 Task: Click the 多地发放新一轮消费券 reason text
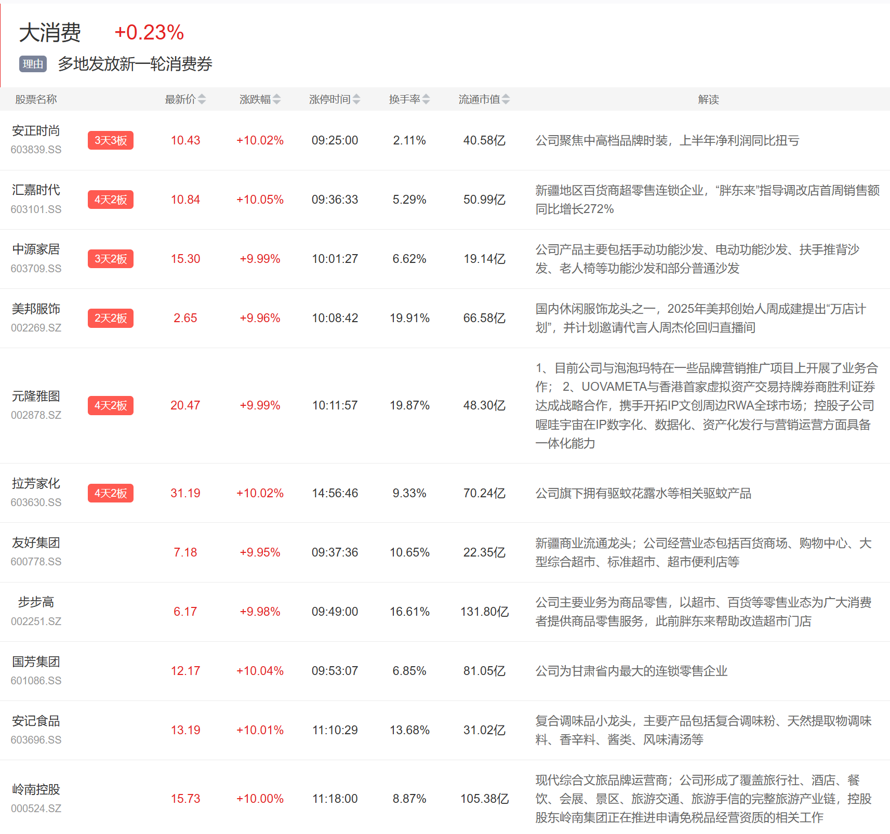(x=135, y=64)
